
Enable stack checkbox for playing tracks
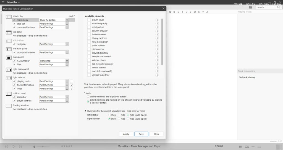[x=72, y=81]
